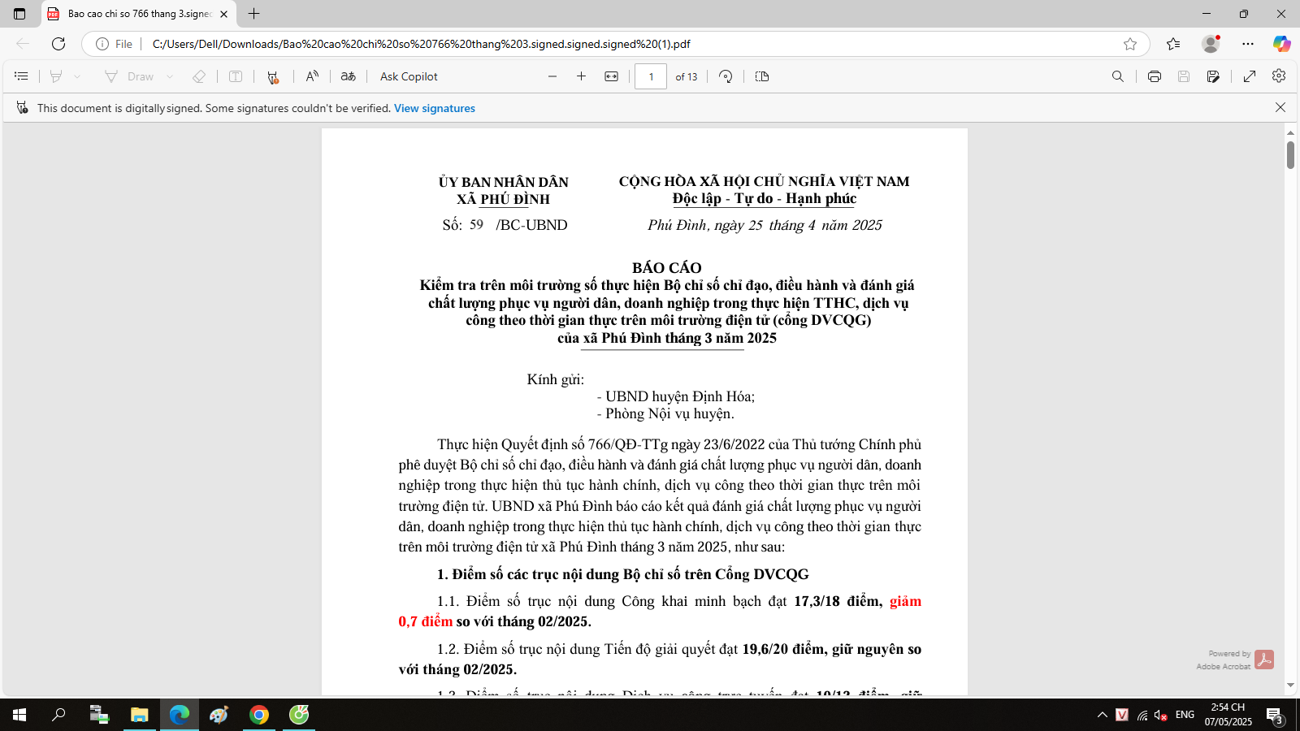Click the Translate icon in PDF toolbar
The width and height of the screenshot is (1300, 731).
(x=349, y=76)
